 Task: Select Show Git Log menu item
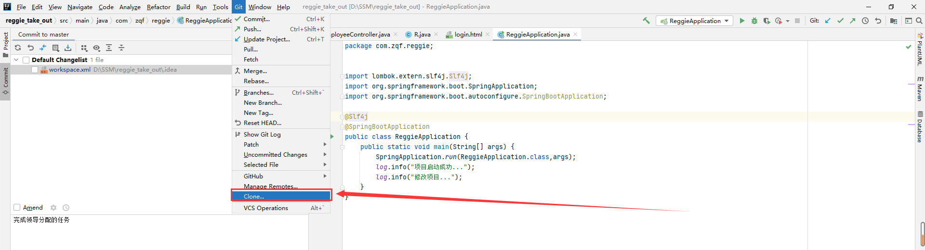281,134
